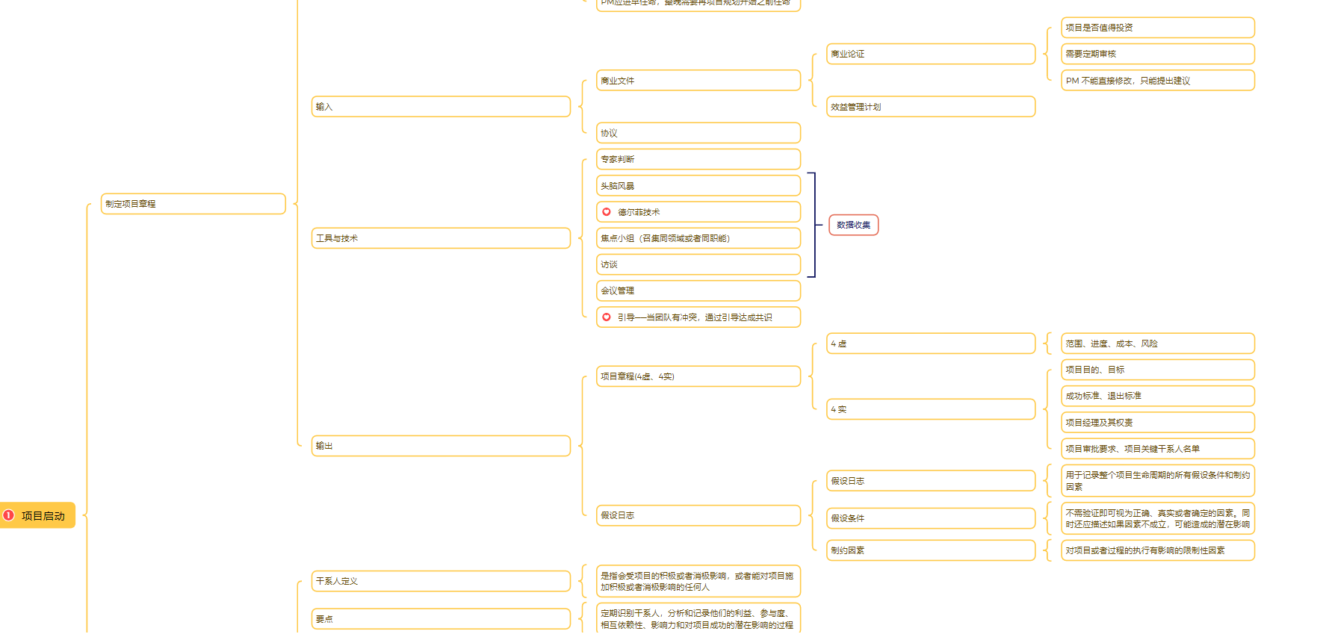Viewport: 1326px width, 634px height.
Task: Select the 制定项目章程 node
Action: 193,204
